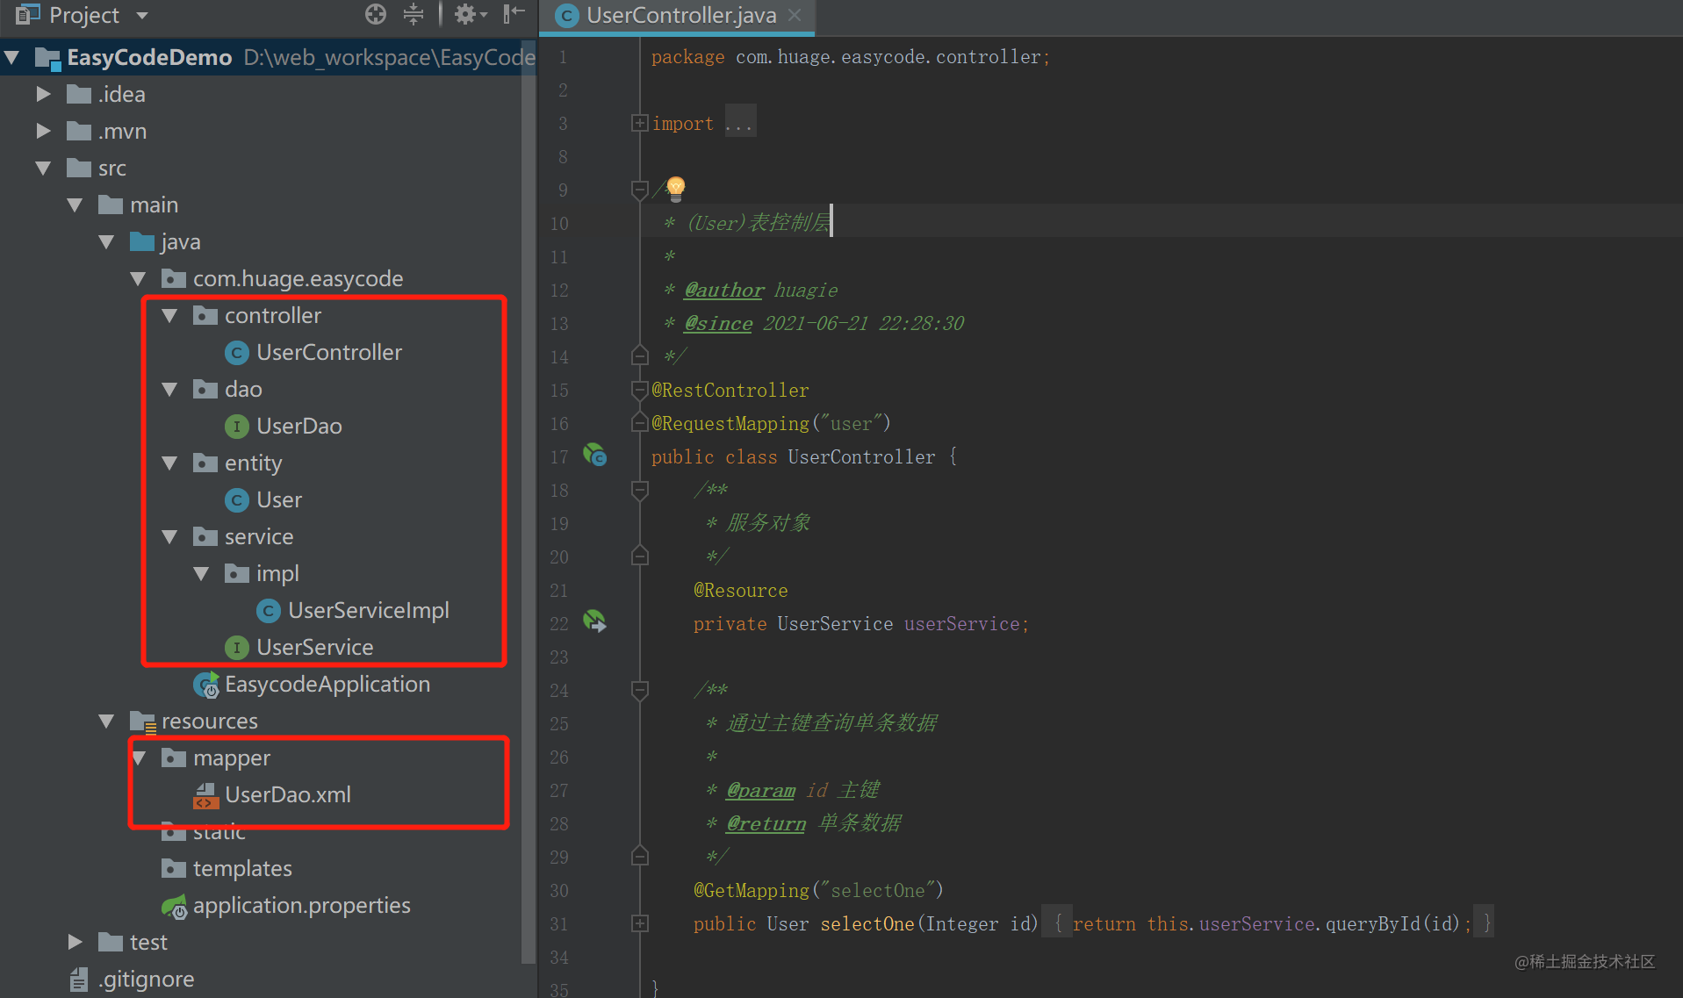Select UserDao.xml mapper file

coord(288,794)
